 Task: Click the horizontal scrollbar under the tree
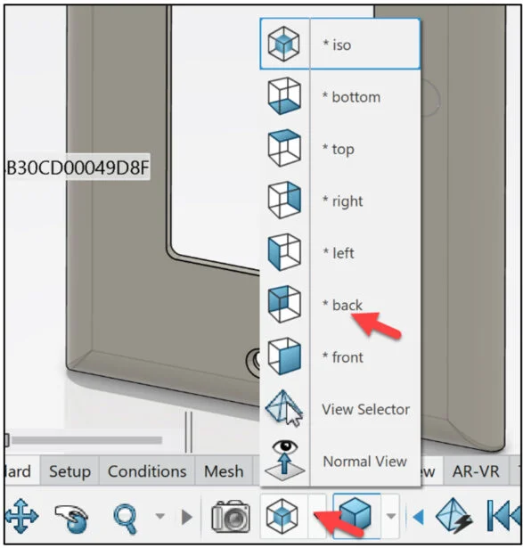tap(86, 440)
